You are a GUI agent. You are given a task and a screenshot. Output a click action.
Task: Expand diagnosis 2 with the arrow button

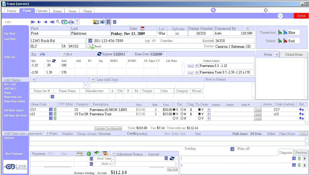click(305, 165)
